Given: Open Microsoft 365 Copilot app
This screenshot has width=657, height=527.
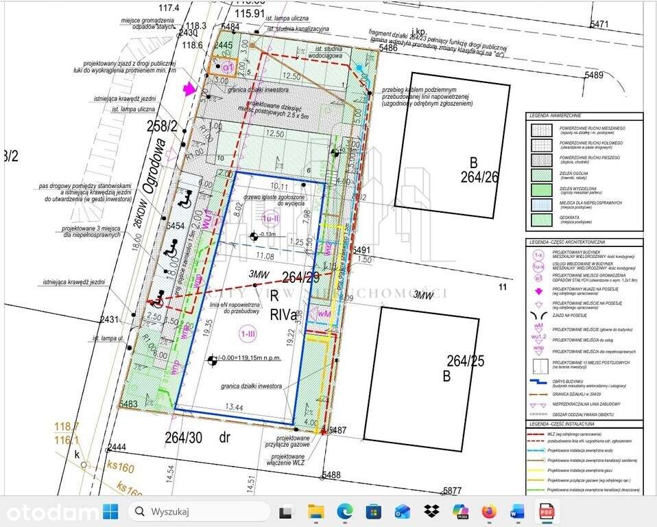Looking at the screenshot, I should (x=460, y=512).
